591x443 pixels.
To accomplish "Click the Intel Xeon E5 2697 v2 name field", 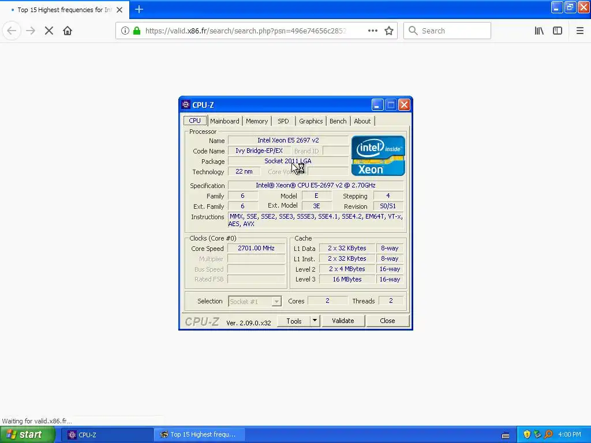I will point(288,140).
